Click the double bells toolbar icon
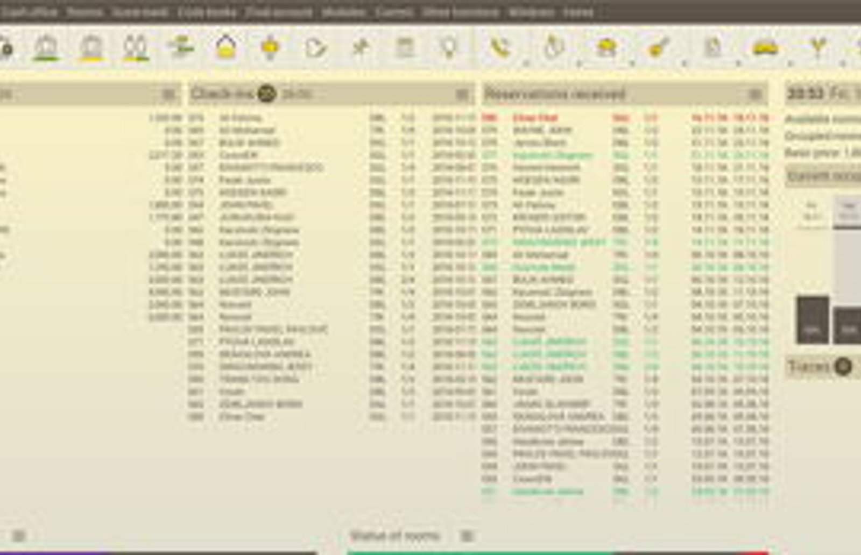This screenshot has width=861, height=555. 136,48
